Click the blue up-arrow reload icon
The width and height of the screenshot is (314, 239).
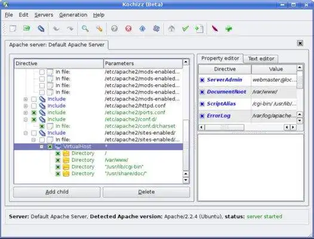(143, 29)
